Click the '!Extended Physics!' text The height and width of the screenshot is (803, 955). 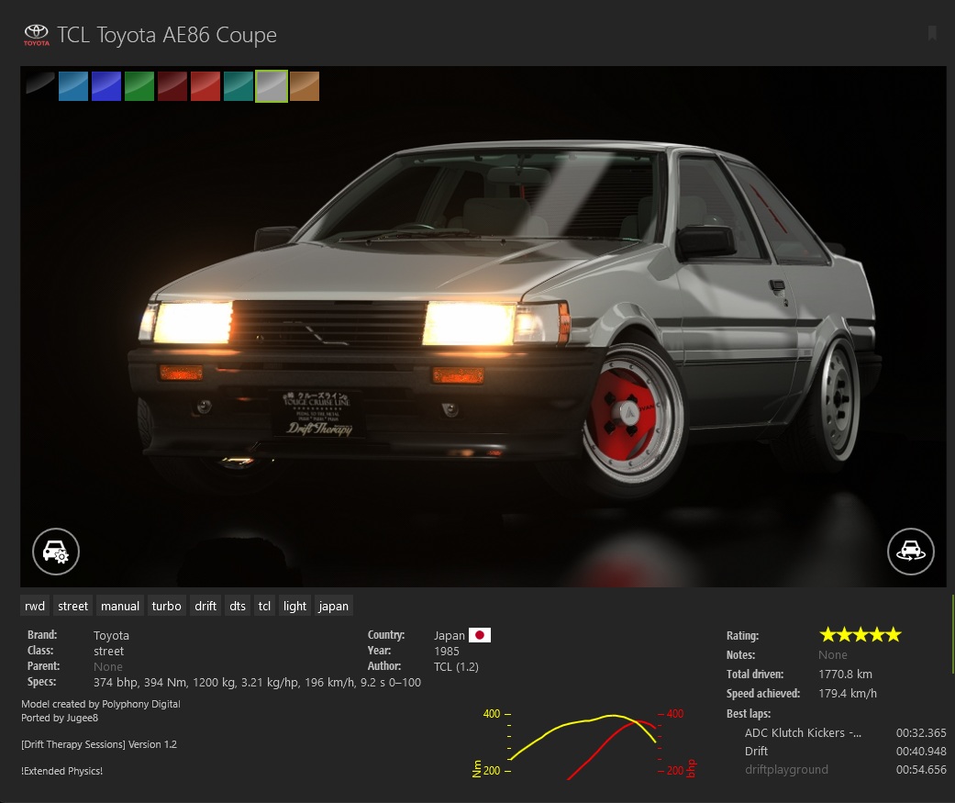tap(61, 771)
